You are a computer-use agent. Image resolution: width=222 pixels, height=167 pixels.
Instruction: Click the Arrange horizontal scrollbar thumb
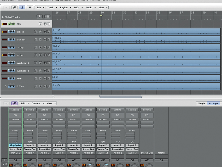point(121,97)
